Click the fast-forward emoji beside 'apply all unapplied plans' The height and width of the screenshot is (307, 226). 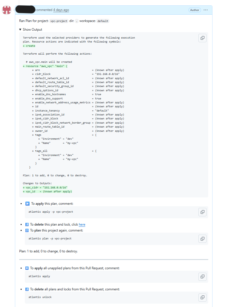tap(27, 268)
